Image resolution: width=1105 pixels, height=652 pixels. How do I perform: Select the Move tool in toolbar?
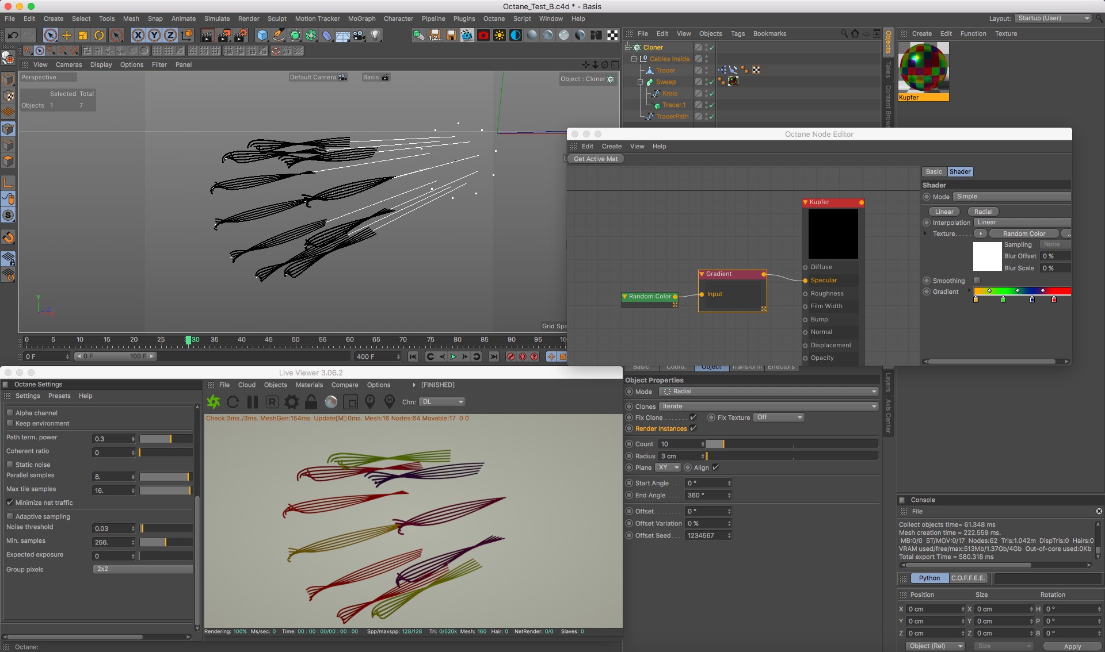[x=67, y=36]
